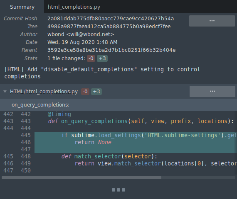237x199 pixels.
Task: Click the commit hash 2a081ddab775 value
Action: click(111, 19)
